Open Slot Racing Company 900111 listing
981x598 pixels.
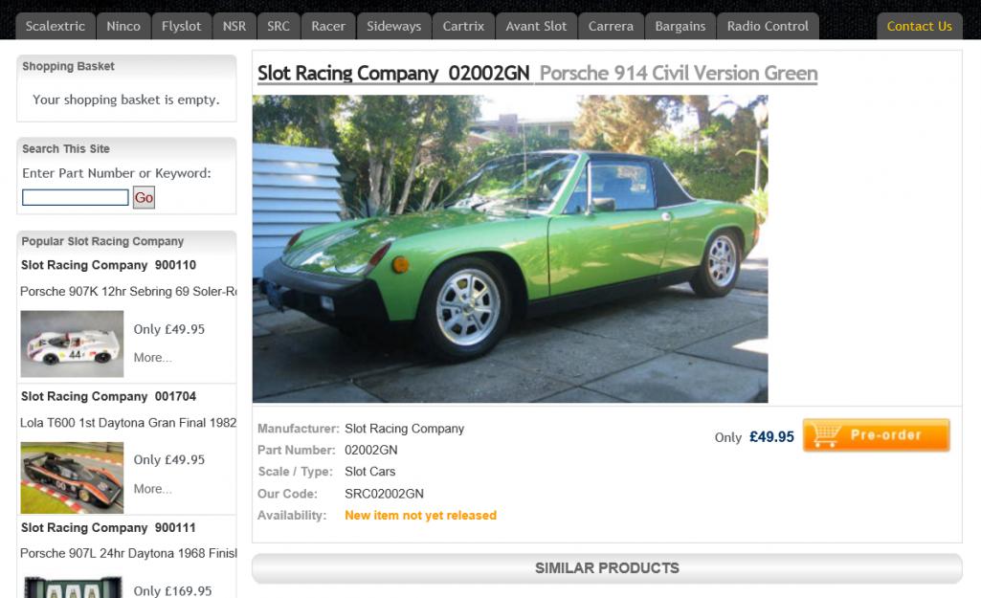108,528
